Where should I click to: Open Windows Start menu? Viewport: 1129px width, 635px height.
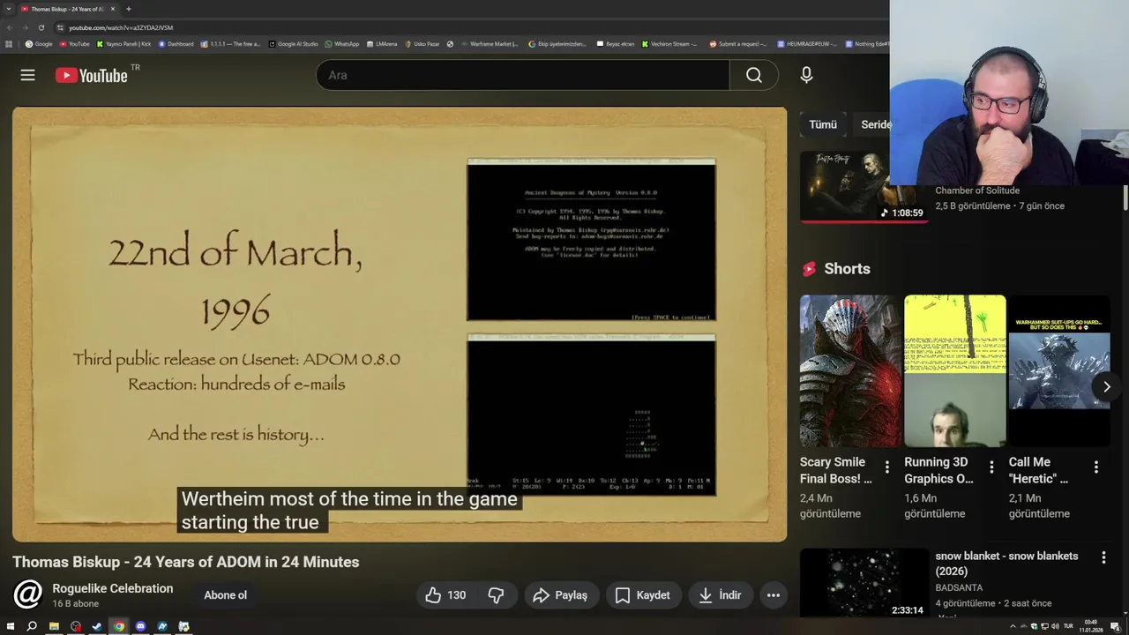(x=11, y=626)
